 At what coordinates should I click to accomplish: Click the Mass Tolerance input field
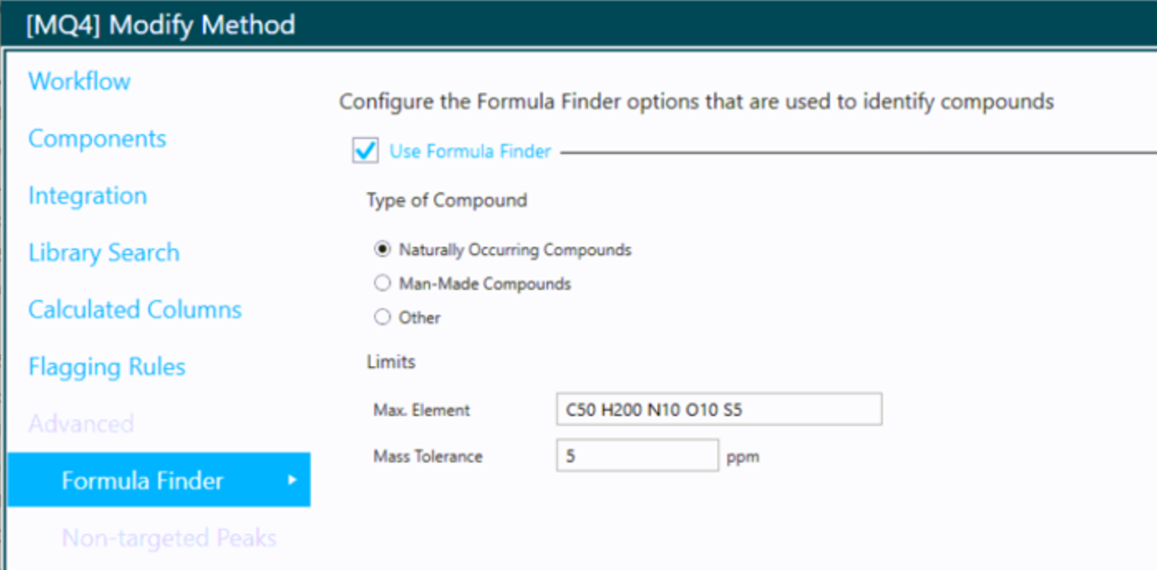[x=637, y=456]
